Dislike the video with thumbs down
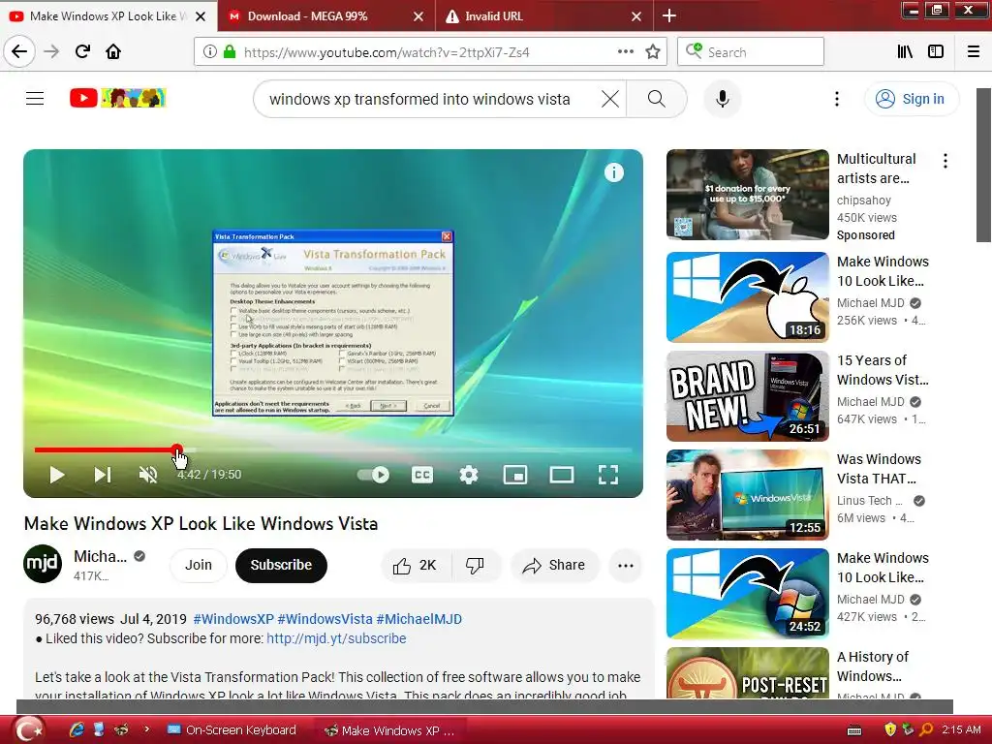Screen dimensions: 992x744 pos(475,566)
